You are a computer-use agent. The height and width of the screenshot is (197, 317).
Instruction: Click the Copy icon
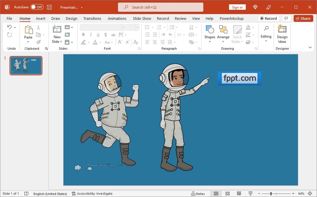coord(38,35)
